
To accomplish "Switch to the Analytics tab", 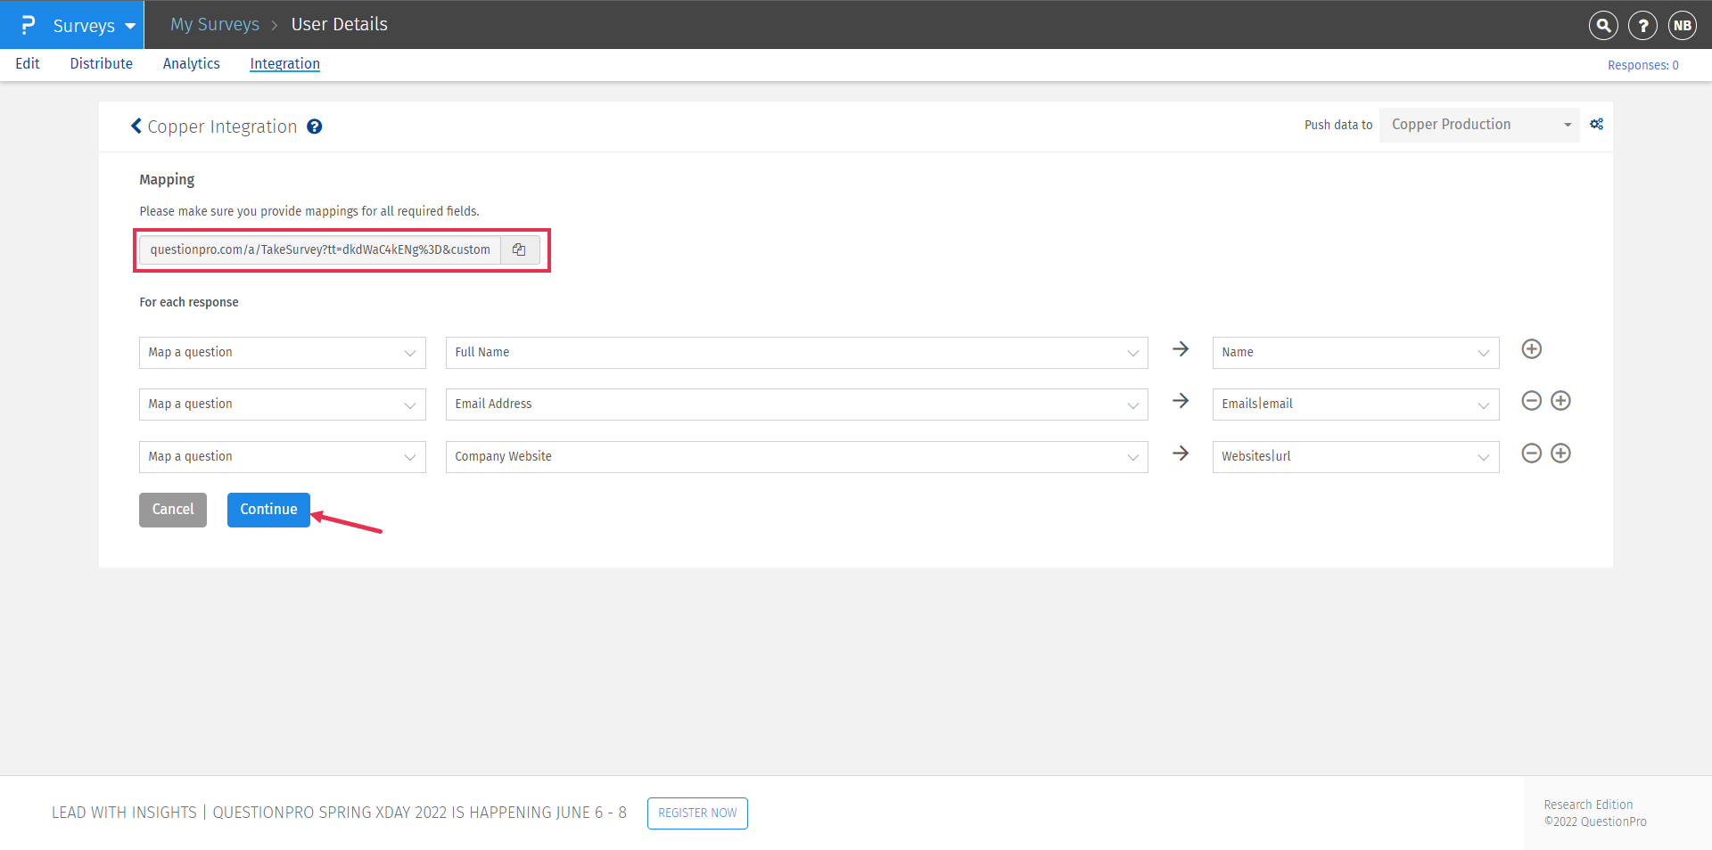I will (191, 64).
